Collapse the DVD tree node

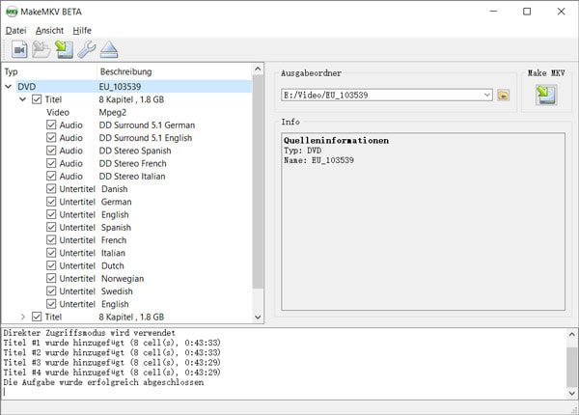click(8, 87)
